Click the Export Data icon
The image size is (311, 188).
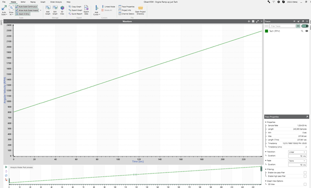tap(86, 7)
